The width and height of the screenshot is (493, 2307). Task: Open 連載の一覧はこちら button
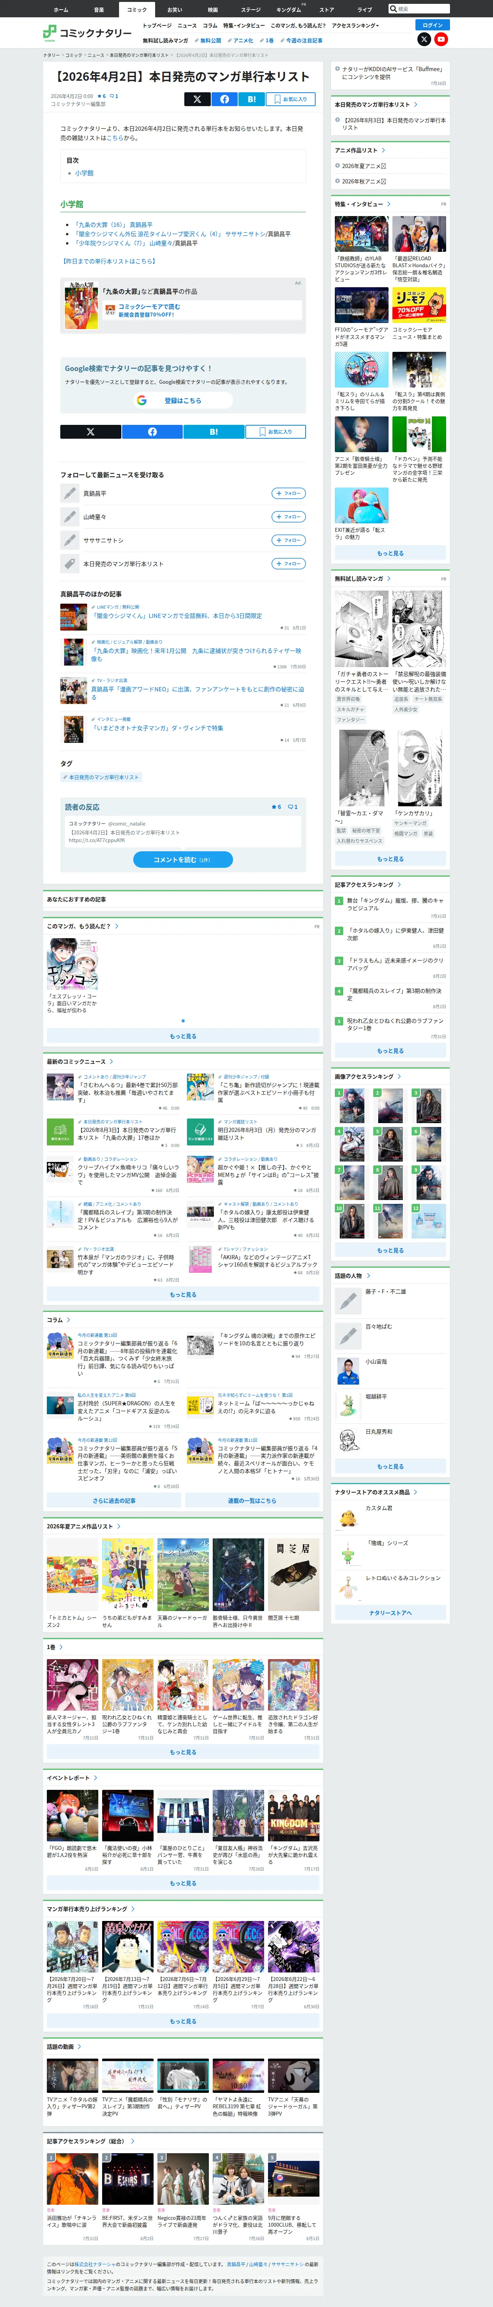(x=252, y=1500)
